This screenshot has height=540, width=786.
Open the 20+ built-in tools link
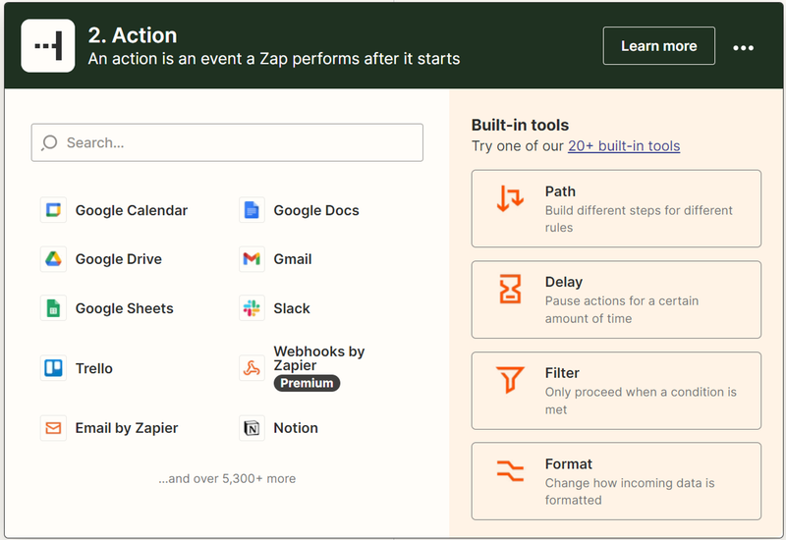coord(623,146)
